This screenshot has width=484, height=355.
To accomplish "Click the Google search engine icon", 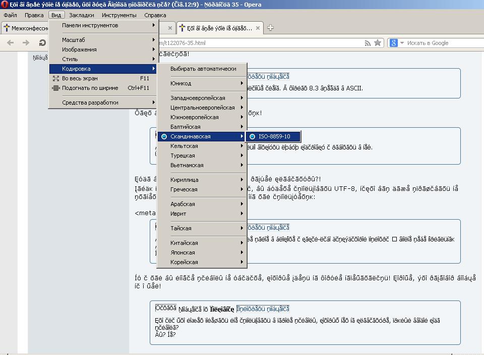I will pos(394,43).
